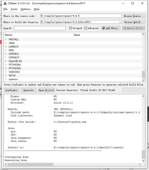Expand the INSTALL group

pos(6,39)
